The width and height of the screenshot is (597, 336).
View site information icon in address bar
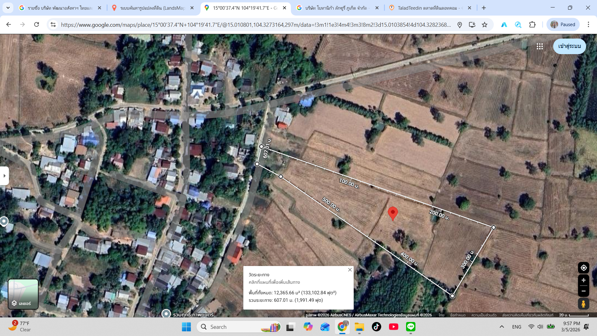53,25
